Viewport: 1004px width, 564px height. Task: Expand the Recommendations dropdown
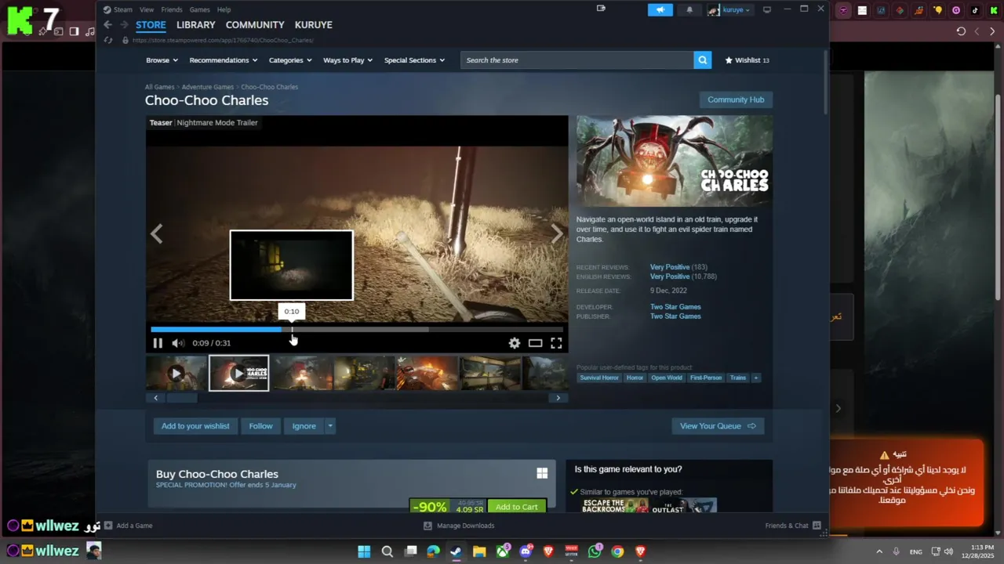pos(224,60)
